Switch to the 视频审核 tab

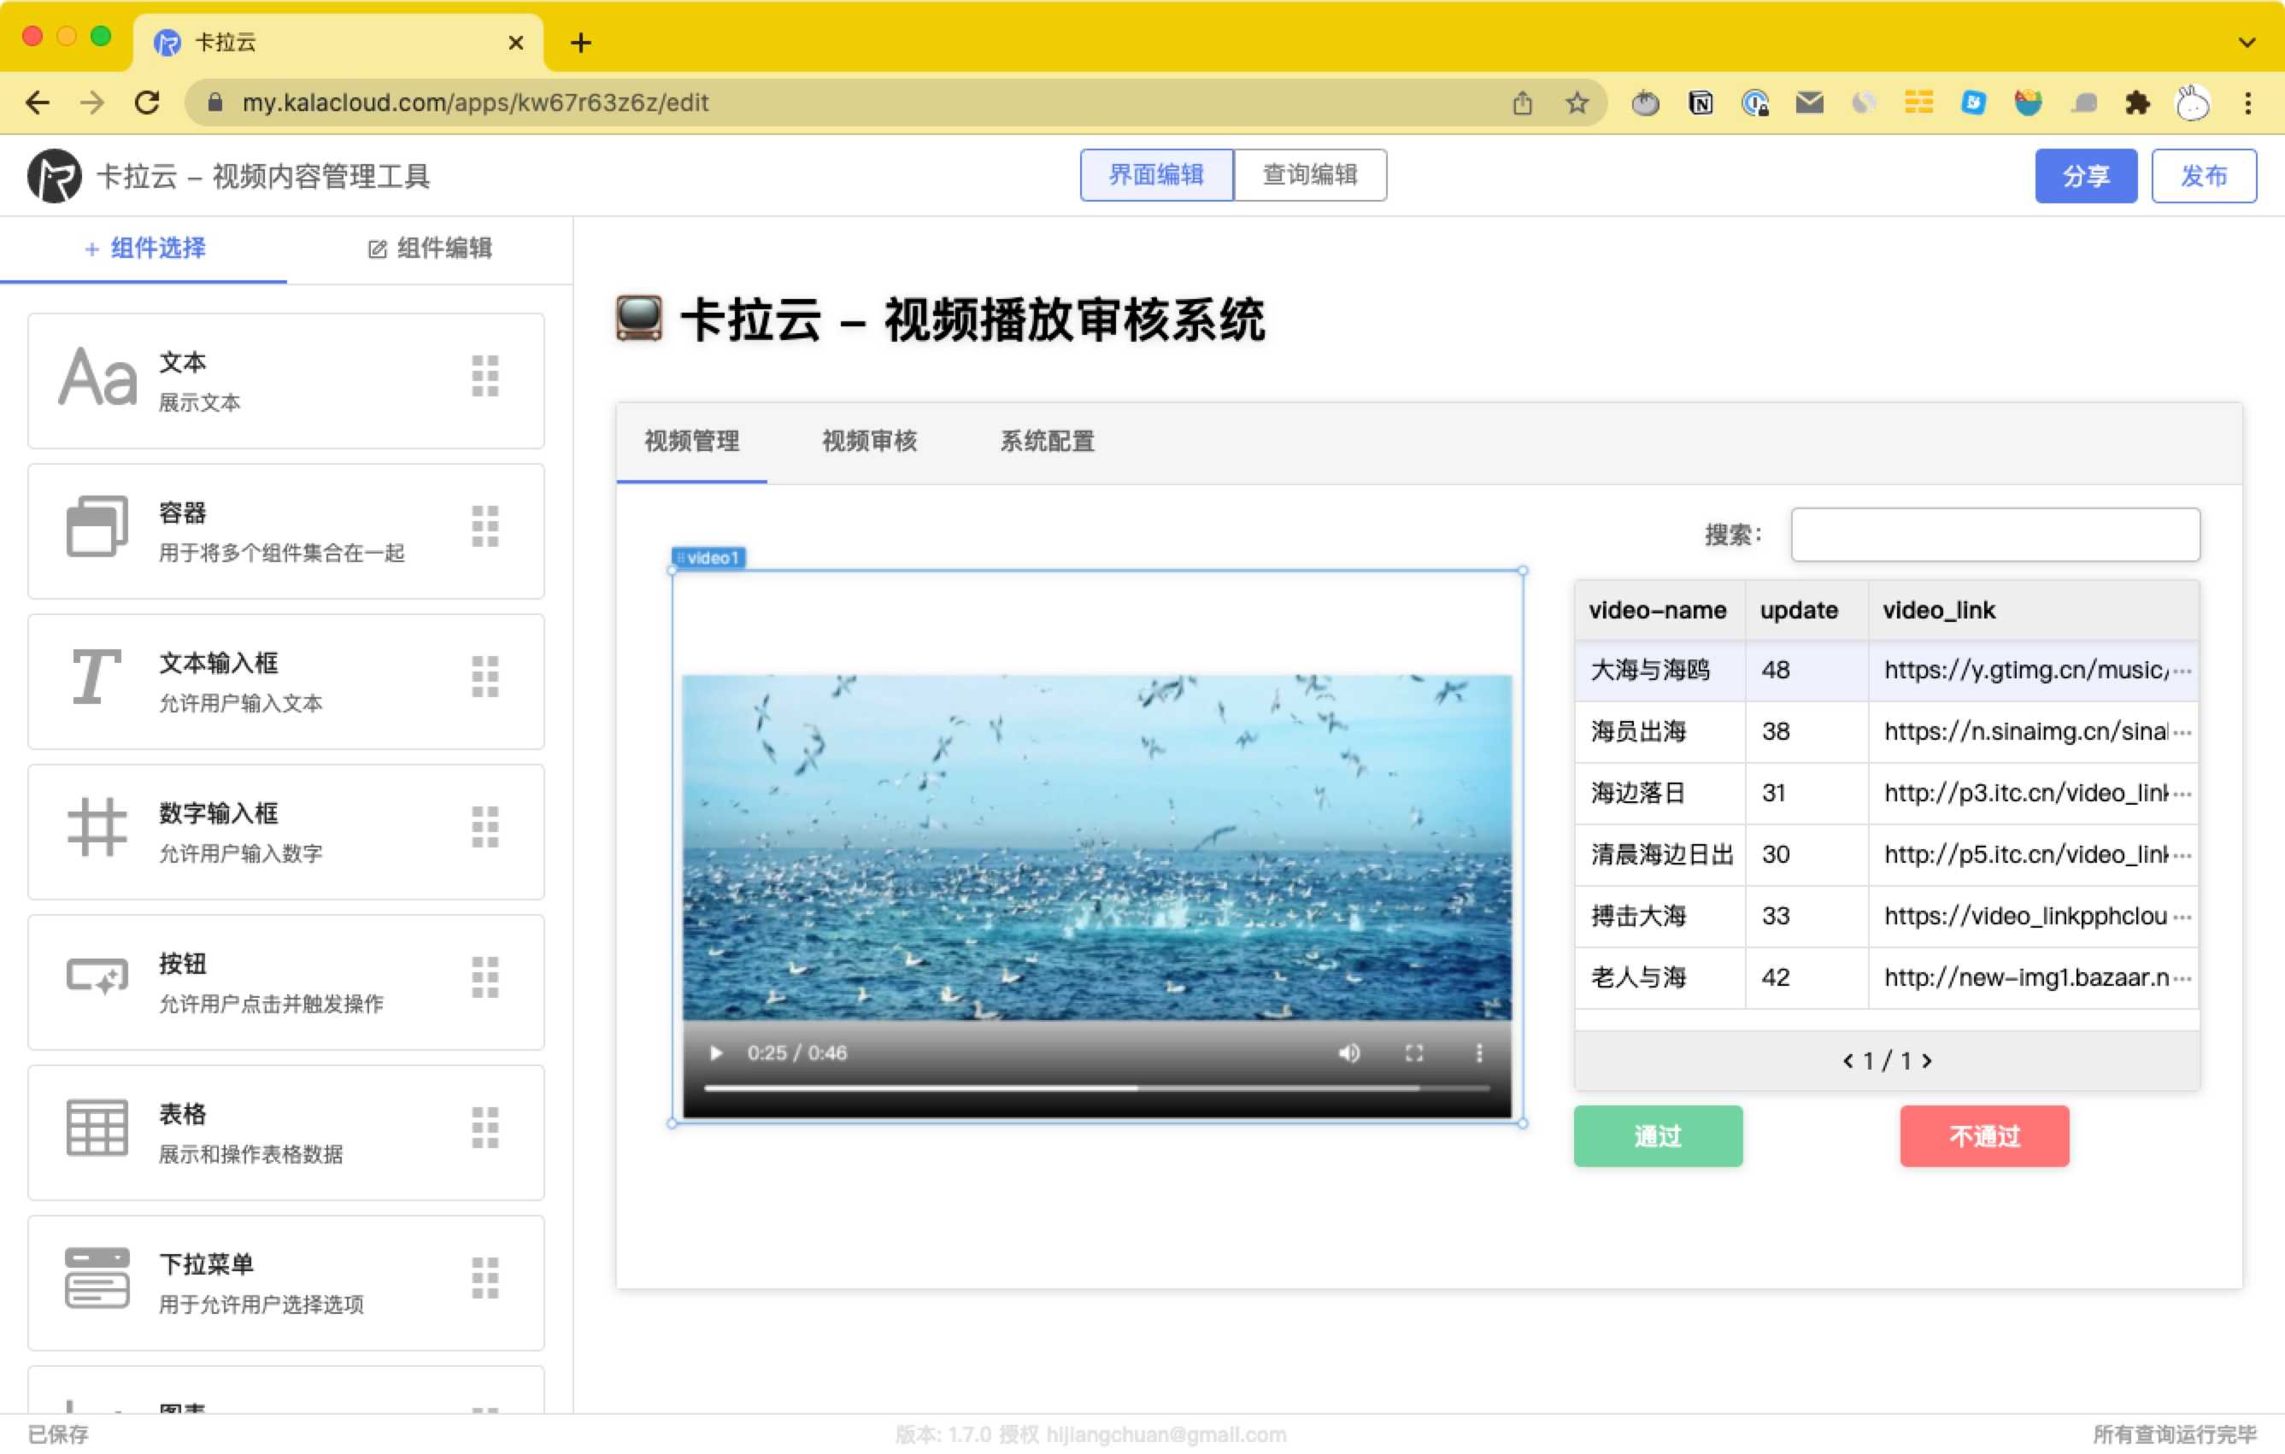[x=869, y=441]
